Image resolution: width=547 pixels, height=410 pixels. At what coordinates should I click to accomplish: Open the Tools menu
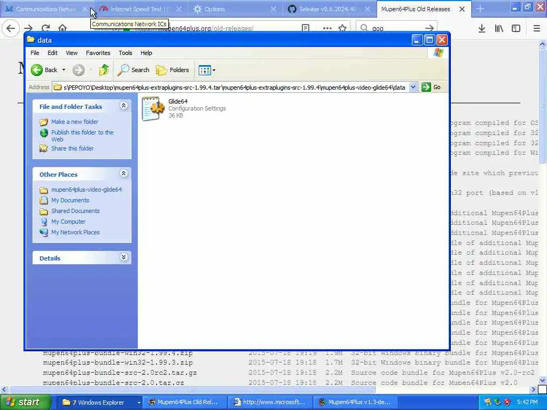pyautogui.click(x=125, y=53)
